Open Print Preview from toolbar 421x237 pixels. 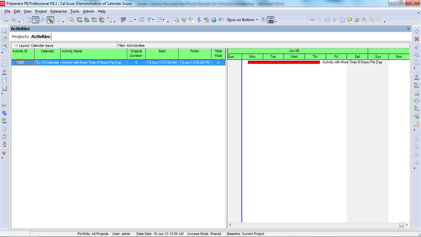(14, 20)
